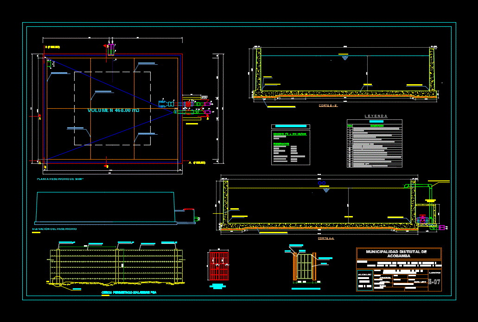Select the green column header in legend table

(x=377, y=125)
